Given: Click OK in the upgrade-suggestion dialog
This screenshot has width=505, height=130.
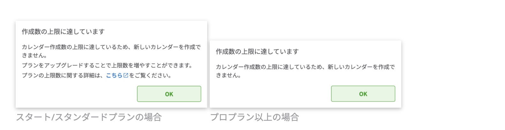Looking at the screenshot, I should click(x=169, y=94).
